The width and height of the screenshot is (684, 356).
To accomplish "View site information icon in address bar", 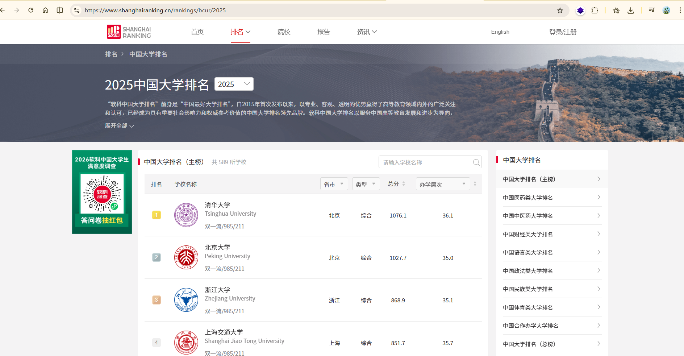I will (77, 10).
